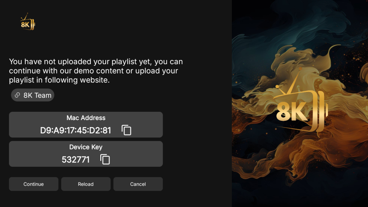Click the playlist upload instruction message
Viewport: 368px width, 207px height.
click(96, 71)
